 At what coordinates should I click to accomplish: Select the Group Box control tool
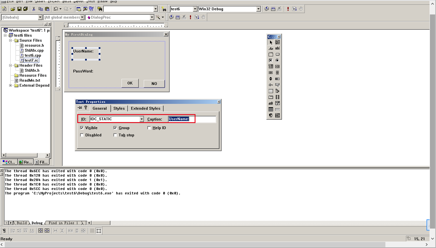click(x=271, y=54)
